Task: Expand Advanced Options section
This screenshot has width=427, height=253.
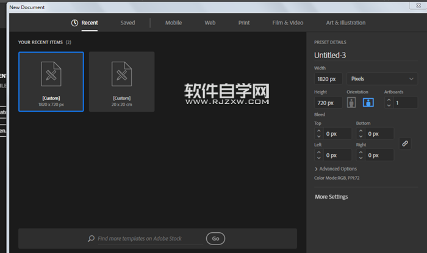Action: pyautogui.click(x=335, y=169)
